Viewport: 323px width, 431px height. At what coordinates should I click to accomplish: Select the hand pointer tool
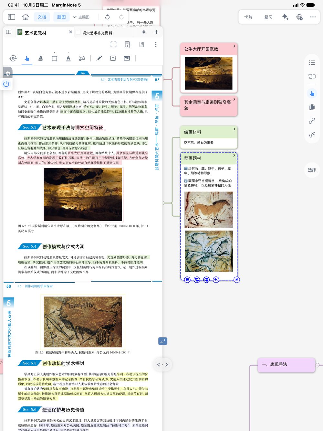pyautogui.click(x=27, y=58)
